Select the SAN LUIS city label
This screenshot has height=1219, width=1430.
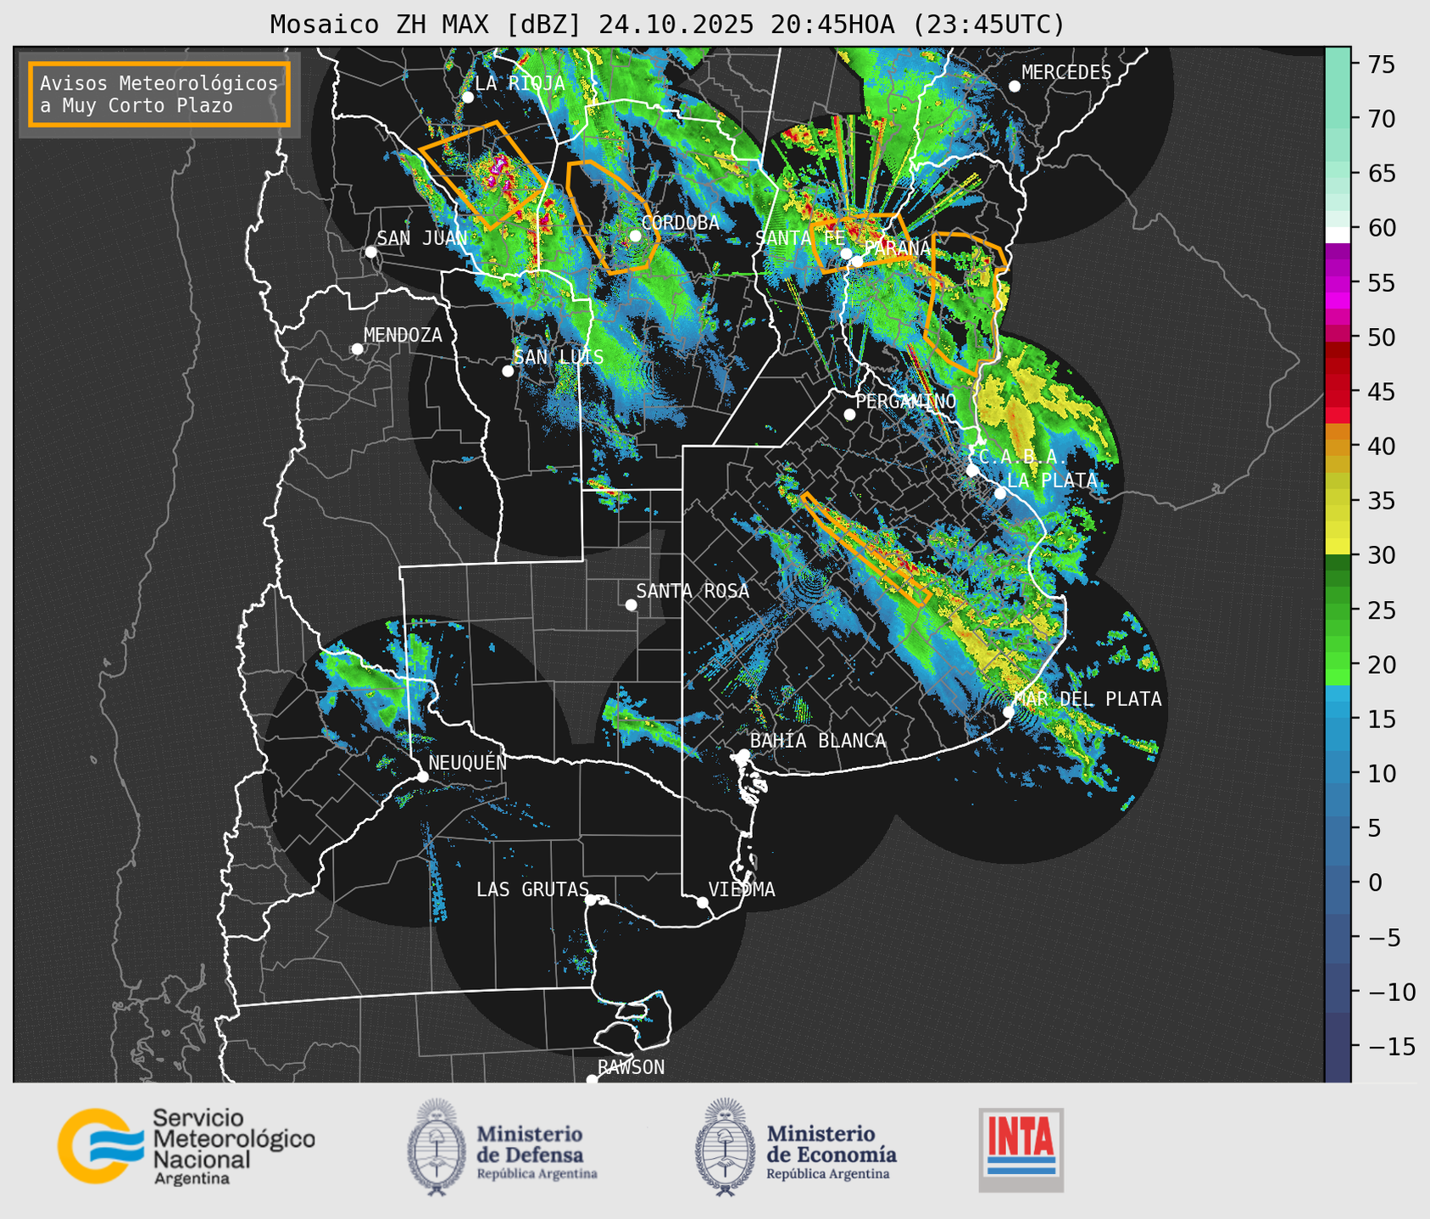(x=559, y=357)
